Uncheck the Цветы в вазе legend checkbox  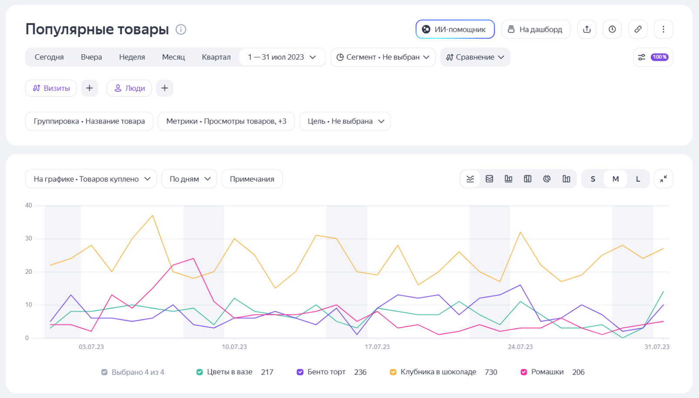[x=200, y=372]
